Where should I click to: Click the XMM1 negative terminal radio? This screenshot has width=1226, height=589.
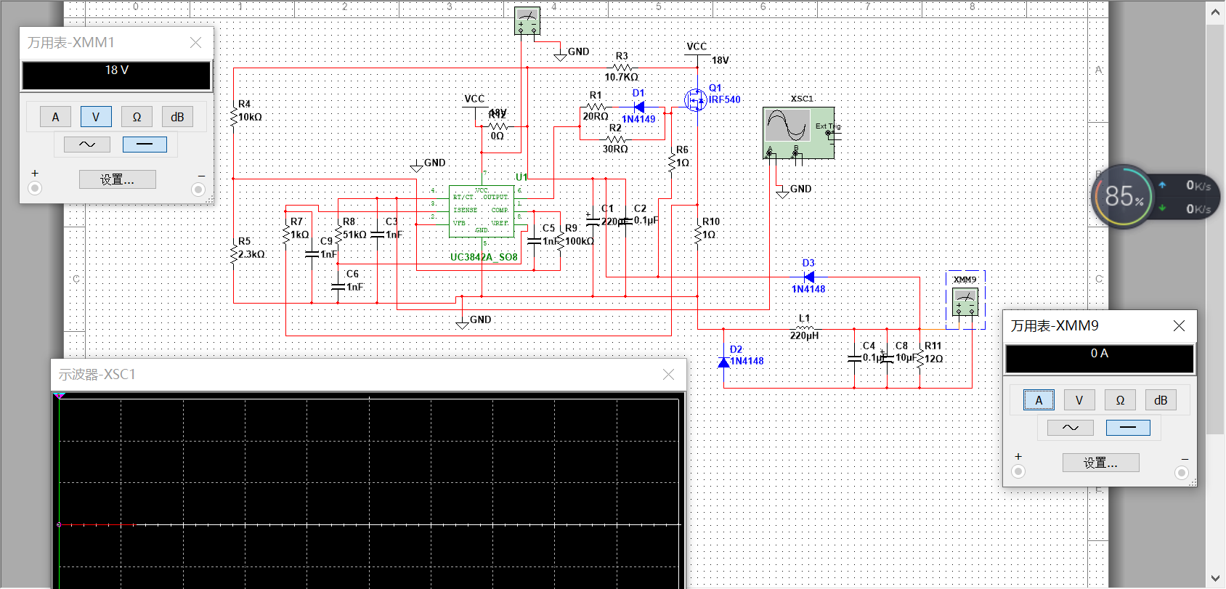pos(198,189)
